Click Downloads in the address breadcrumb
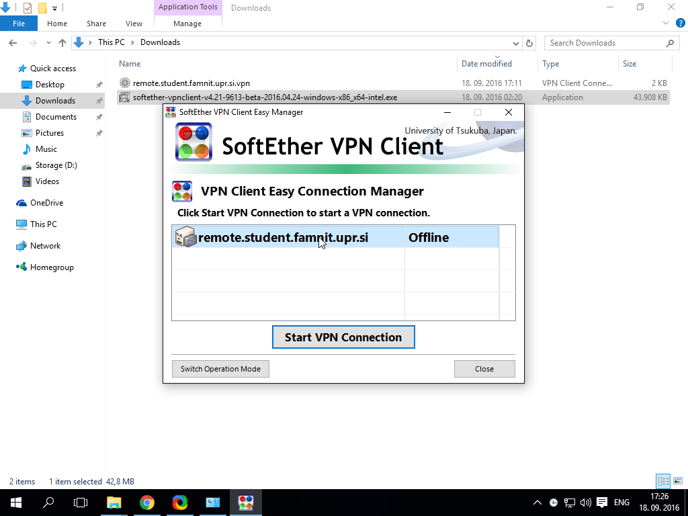The image size is (688, 516). pyautogui.click(x=160, y=42)
